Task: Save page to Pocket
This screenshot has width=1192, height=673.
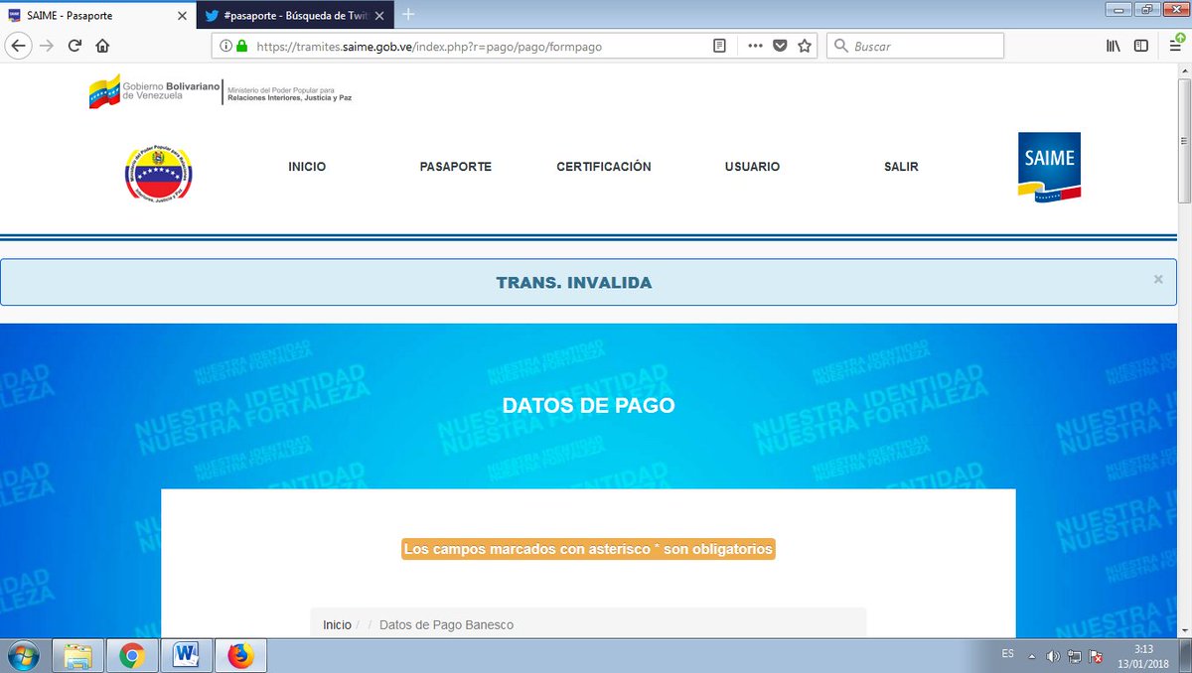Action: pos(781,46)
